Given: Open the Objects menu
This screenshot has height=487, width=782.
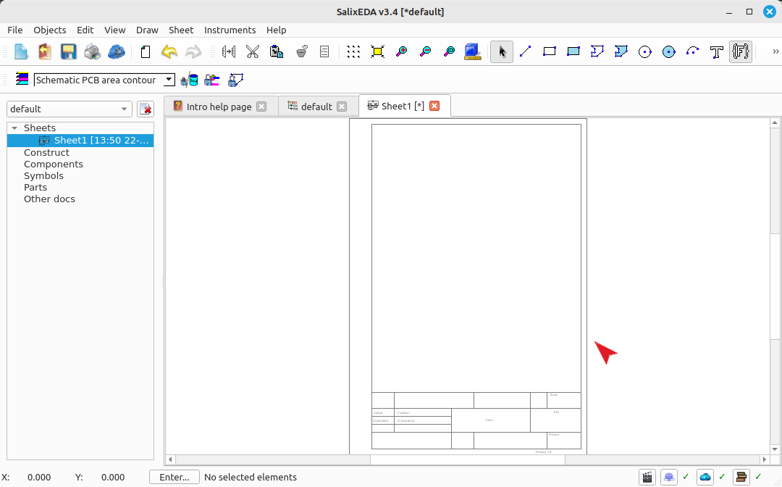Looking at the screenshot, I should pos(50,30).
